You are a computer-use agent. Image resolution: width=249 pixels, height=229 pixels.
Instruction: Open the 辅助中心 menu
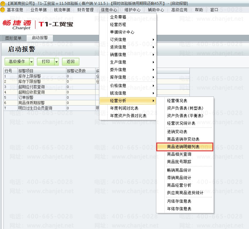(x=156, y=10)
